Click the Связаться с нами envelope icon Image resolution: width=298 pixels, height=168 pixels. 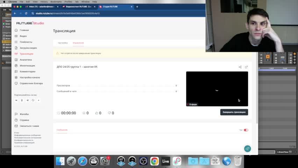[16, 126]
